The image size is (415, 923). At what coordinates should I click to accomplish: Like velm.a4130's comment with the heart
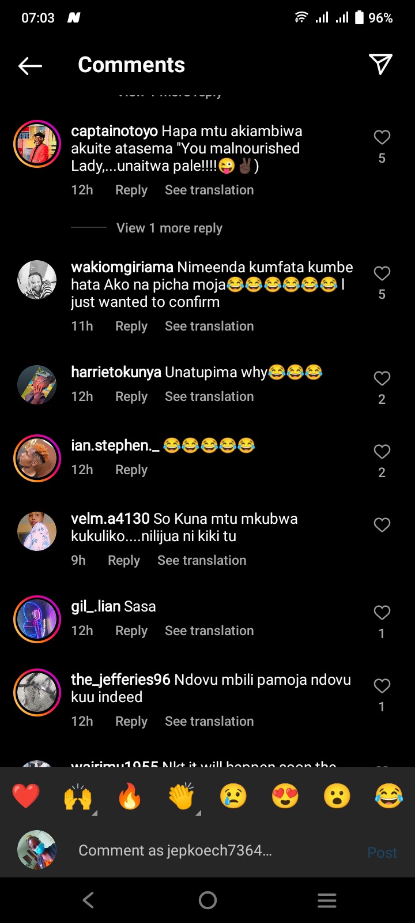click(x=382, y=525)
